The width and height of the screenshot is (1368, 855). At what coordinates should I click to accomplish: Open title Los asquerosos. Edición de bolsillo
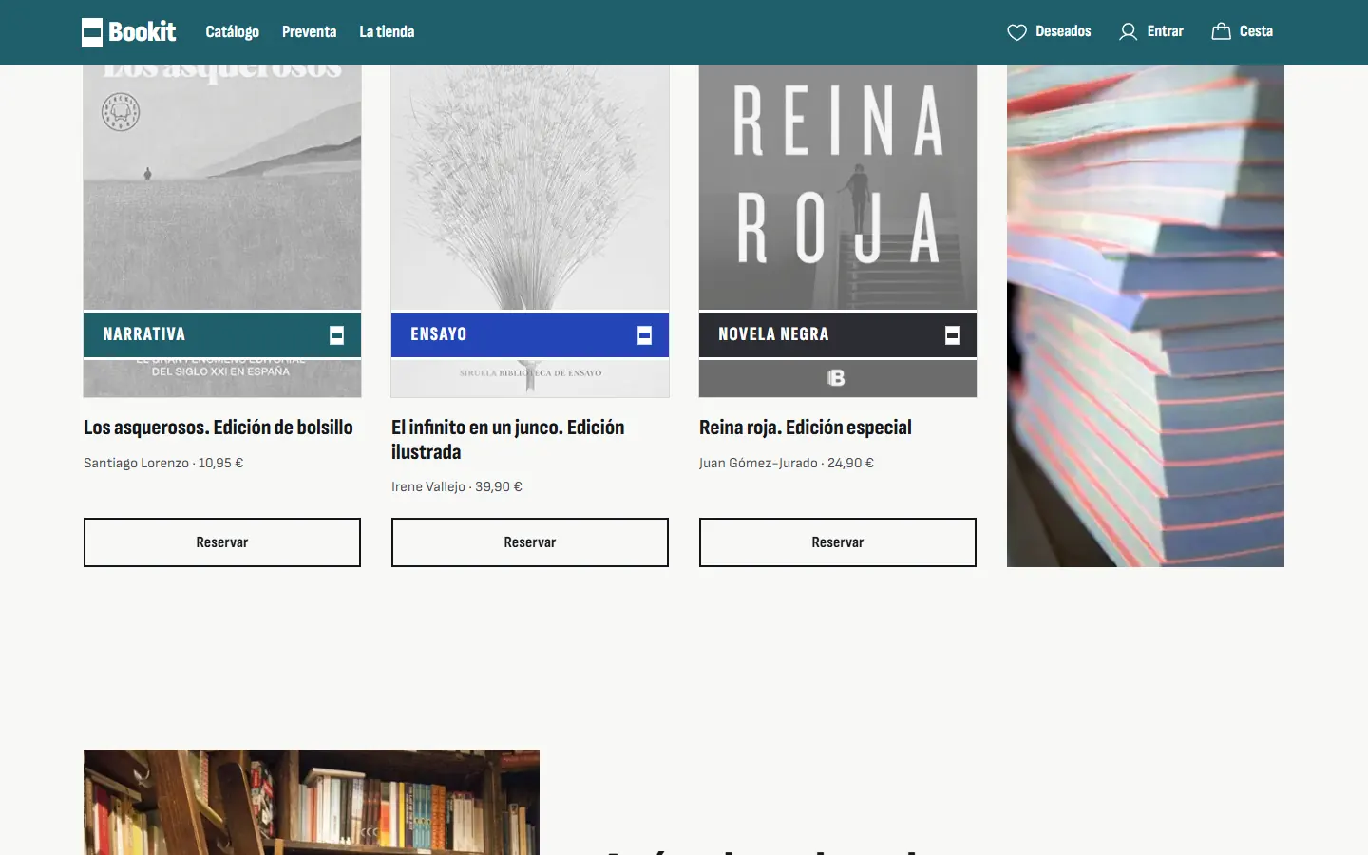pyautogui.click(x=218, y=427)
